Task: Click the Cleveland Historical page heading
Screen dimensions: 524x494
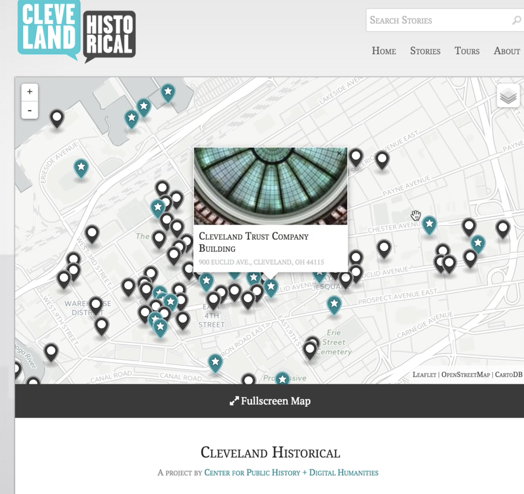Action: [270, 453]
